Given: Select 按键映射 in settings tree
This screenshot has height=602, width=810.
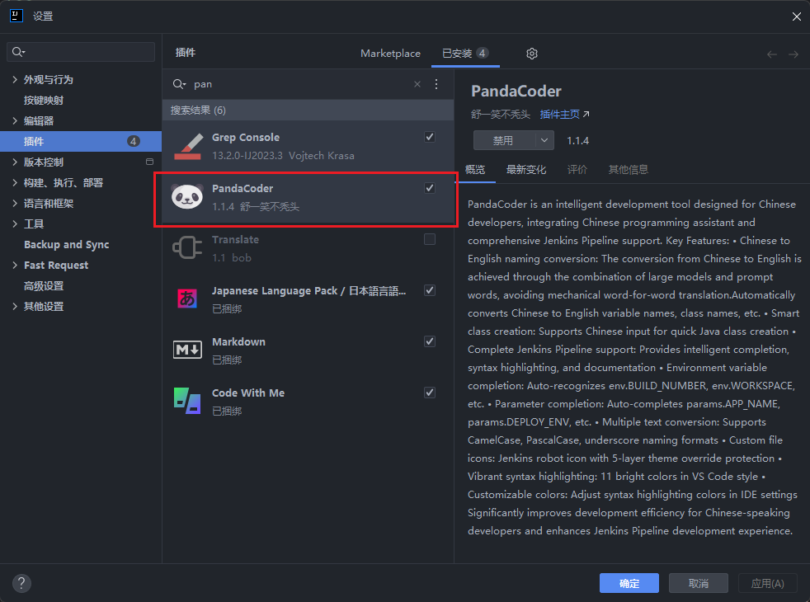Looking at the screenshot, I should [x=44, y=100].
